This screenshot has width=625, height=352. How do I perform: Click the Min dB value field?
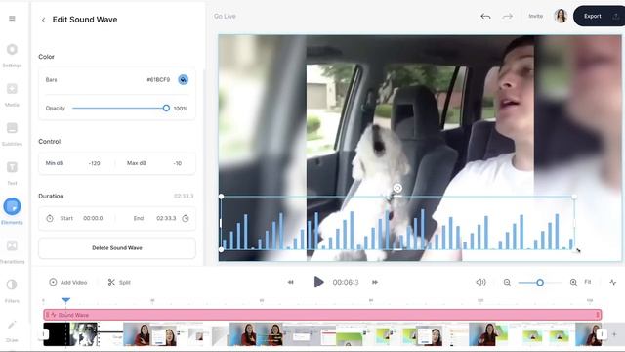click(x=95, y=163)
